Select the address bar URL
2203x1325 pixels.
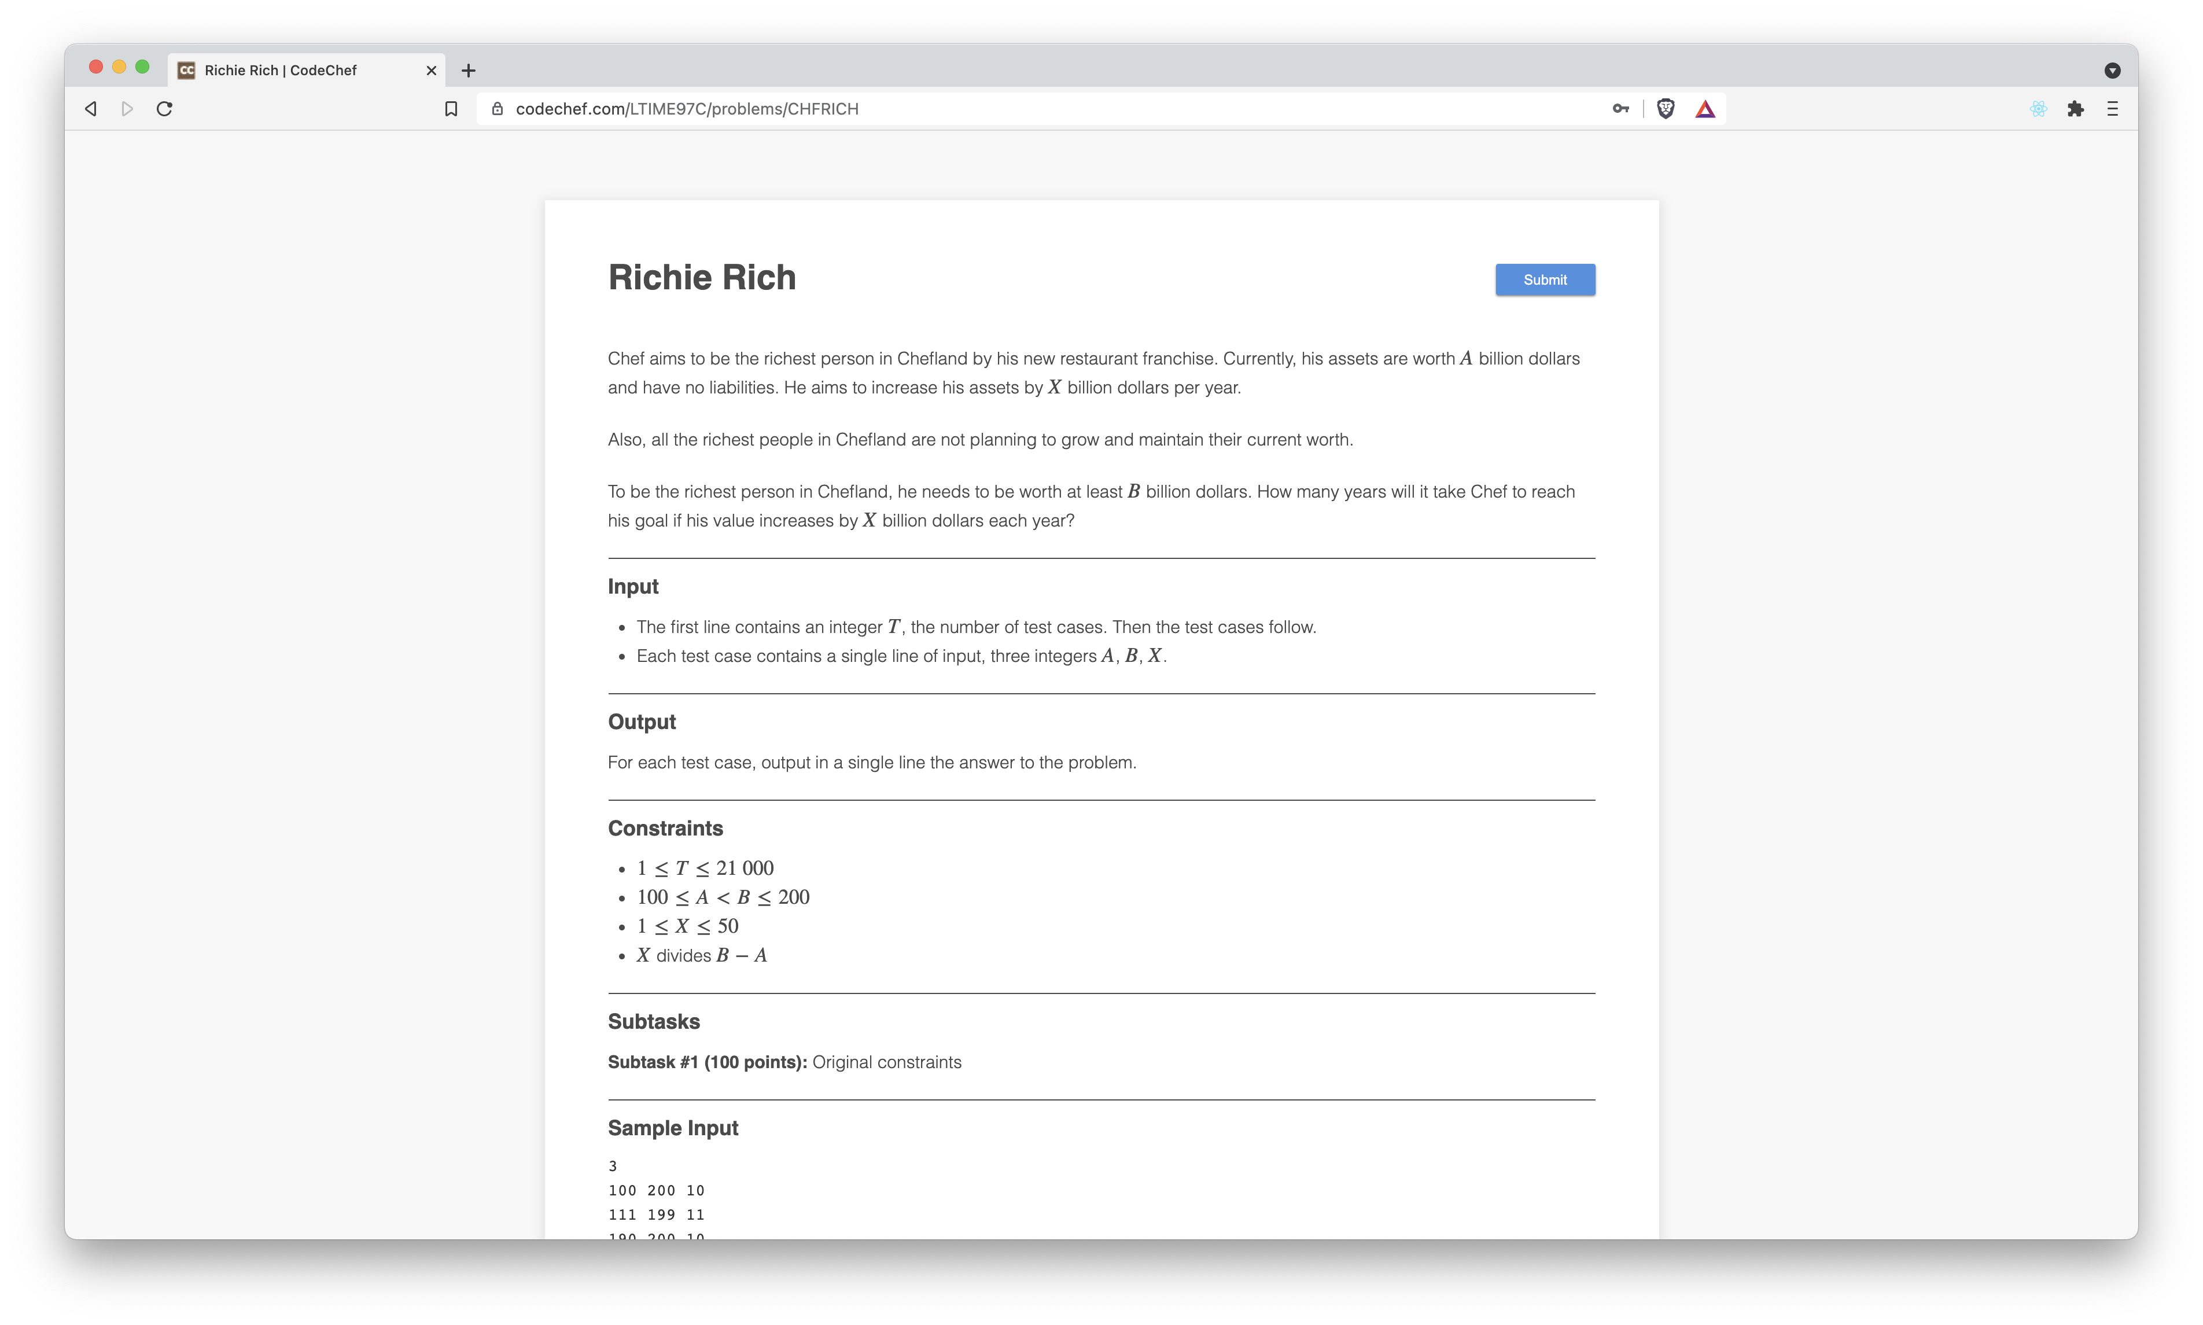[x=687, y=108]
